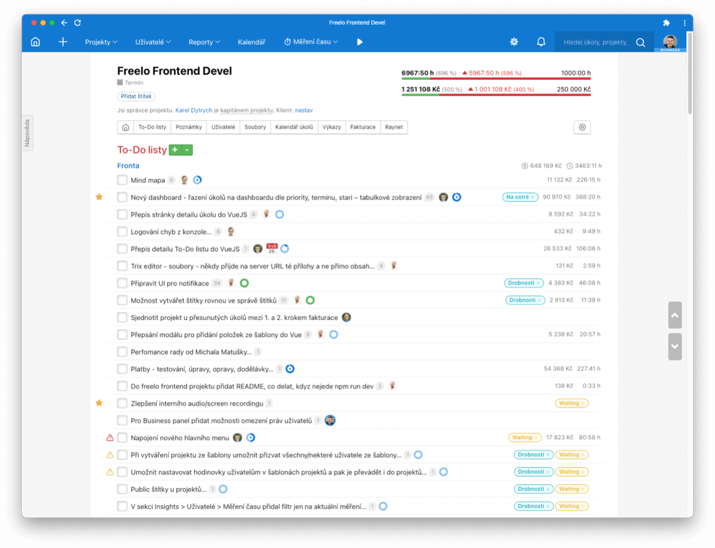
Task: Go to the Freelo home dashboard icon
Action: 35,42
